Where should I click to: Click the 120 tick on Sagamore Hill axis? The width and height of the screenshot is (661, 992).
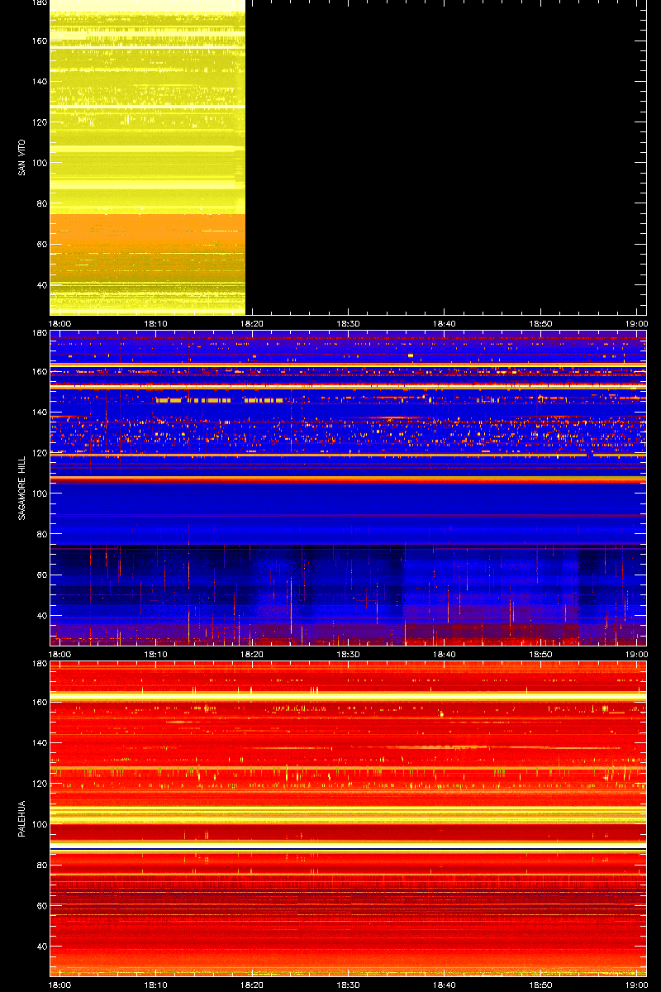(38, 453)
